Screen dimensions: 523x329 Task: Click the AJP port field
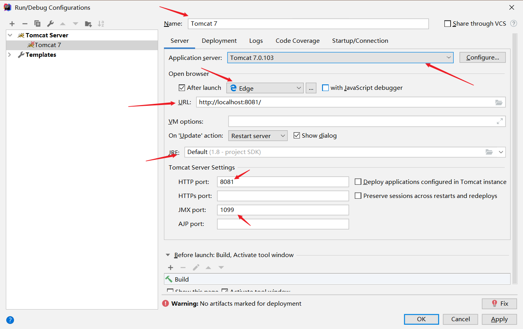tap(283, 224)
